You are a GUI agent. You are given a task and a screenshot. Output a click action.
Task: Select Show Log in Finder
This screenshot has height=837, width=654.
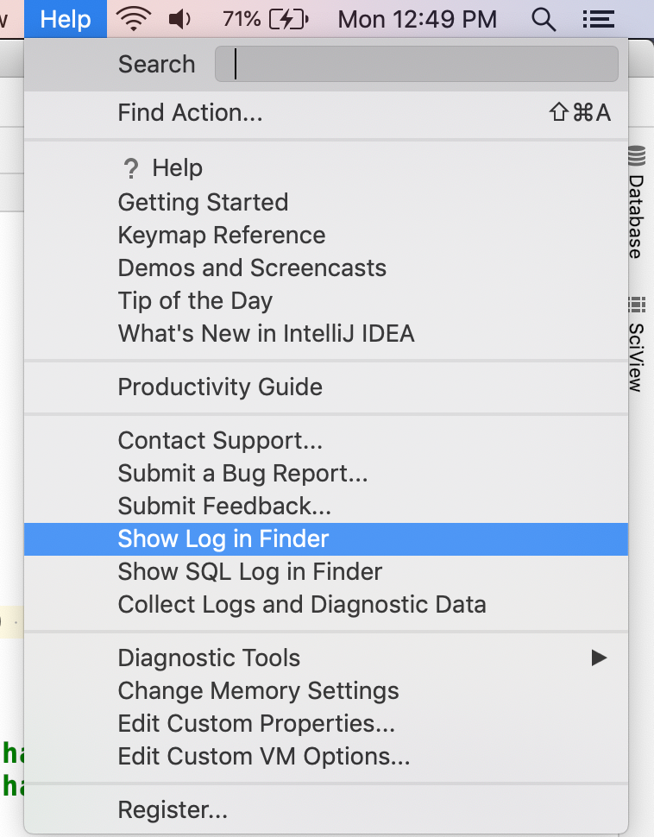[223, 539]
